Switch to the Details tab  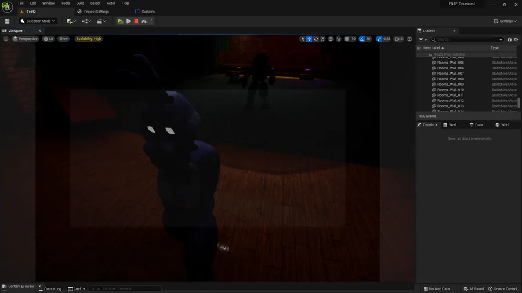(x=428, y=125)
